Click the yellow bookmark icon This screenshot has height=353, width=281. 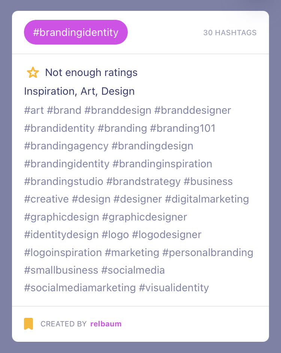(28, 324)
